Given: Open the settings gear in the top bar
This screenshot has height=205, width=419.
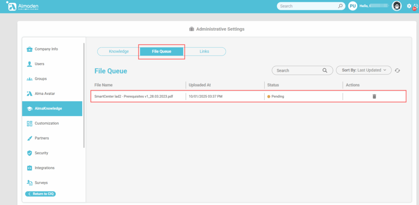Looking at the screenshot, I should tap(409, 6).
